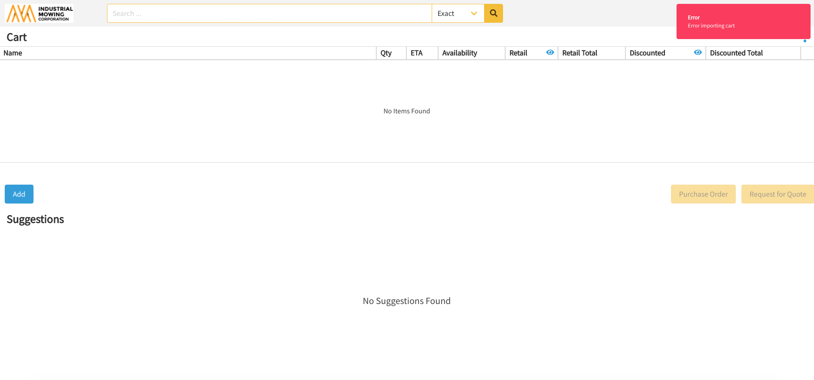
Task: Dismiss the Error importing cart notification
Action: 743,21
